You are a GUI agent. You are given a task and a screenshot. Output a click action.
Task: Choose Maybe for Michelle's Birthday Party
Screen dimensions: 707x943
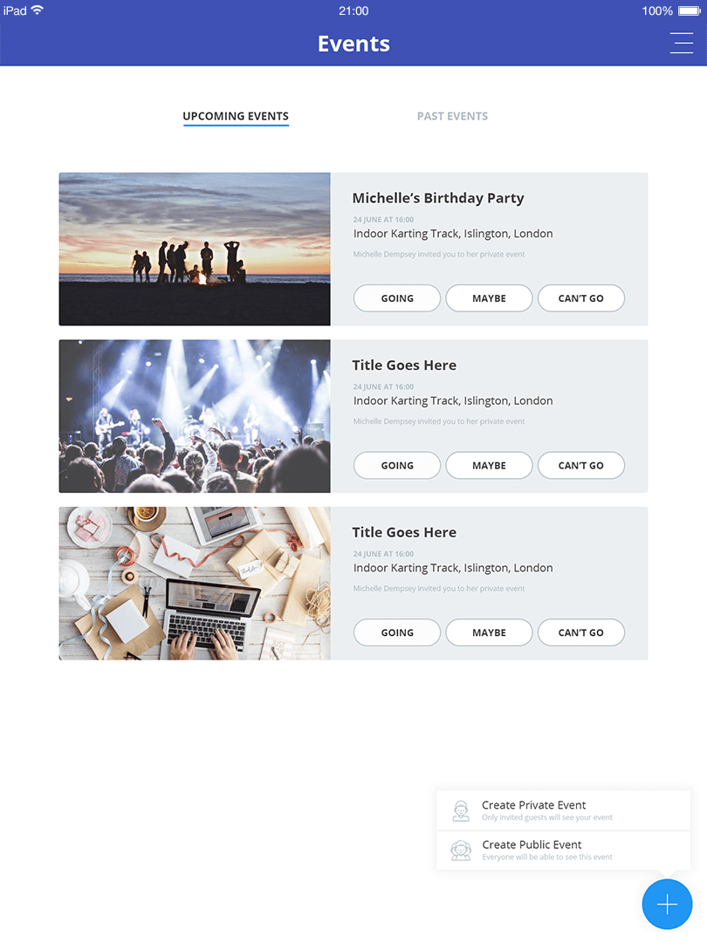pos(489,298)
